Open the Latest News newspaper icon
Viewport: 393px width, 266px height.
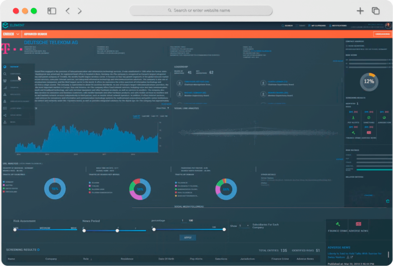pyautogui.click(x=5, y=108)
